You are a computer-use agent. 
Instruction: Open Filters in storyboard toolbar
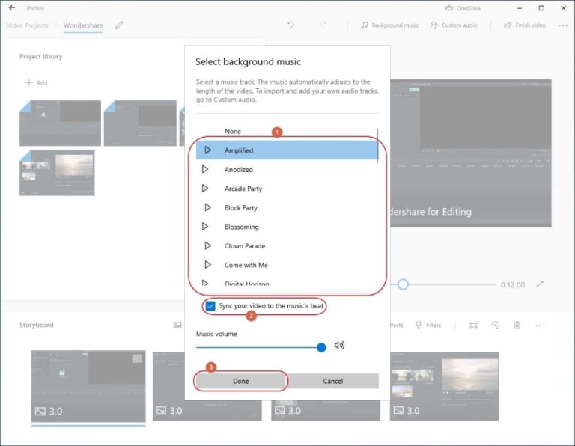tap(428, 325)
